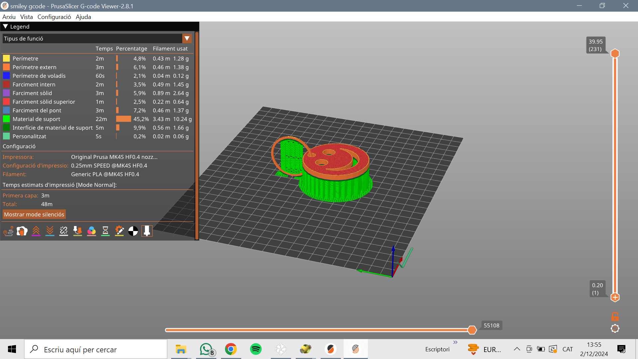This screenshot has width=638, height=359.
Task: Toggle print pauses hourglass icon
Action: point(105,231)
